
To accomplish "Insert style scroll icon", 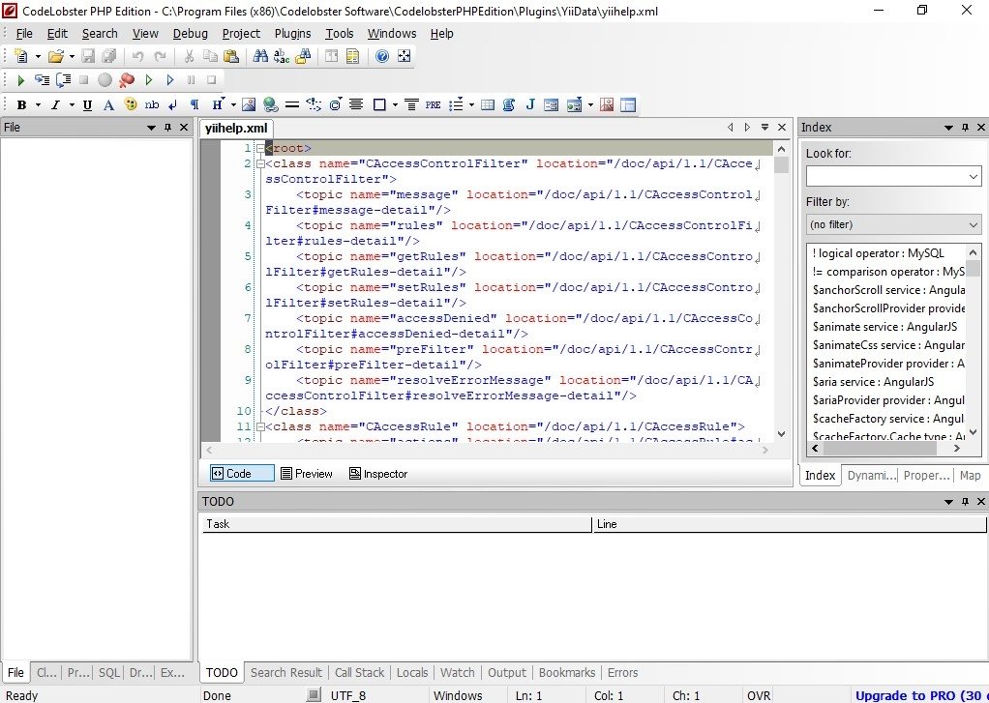I will (x=509, y=104).
